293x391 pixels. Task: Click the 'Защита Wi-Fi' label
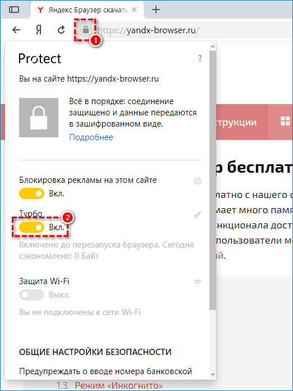coord(44,281)
